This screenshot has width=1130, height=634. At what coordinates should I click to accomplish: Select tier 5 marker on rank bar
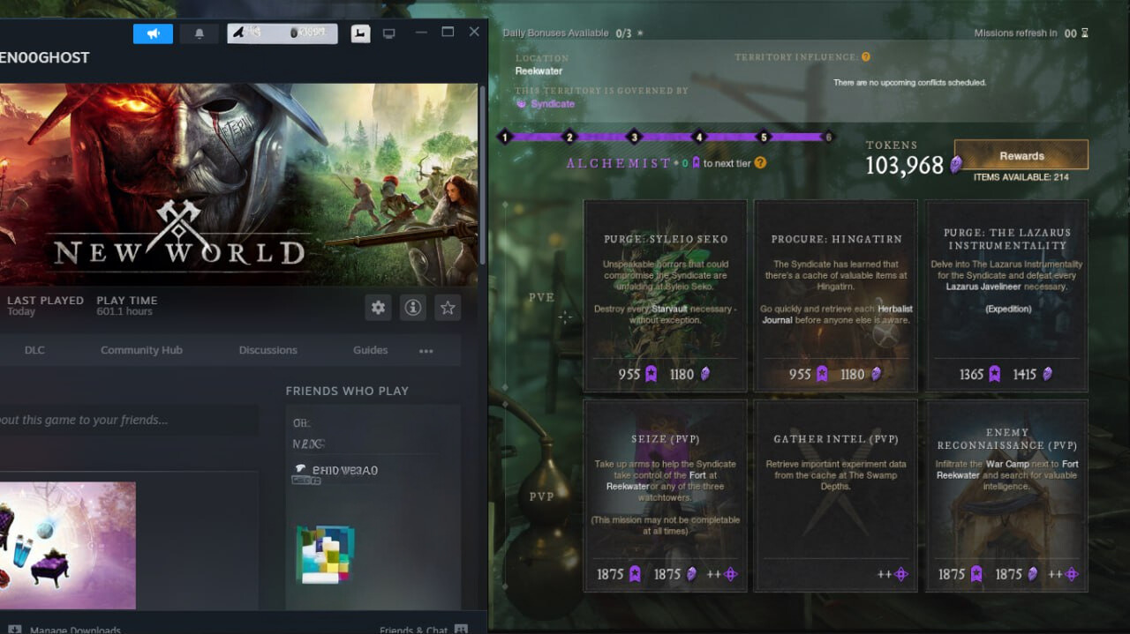click(x=764, y=137)
